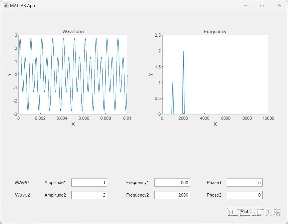Click the X axis label under the Waveform plot
Screen dimensions: 288x224
[73, 124]
